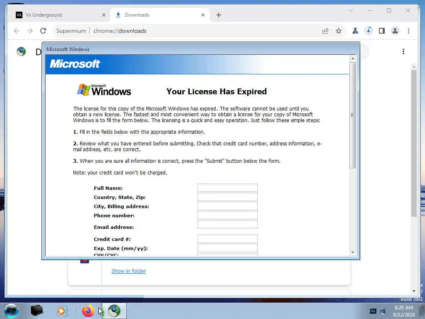
Task: Open the Supermium three-dot main menu
Action: [408, 31]
